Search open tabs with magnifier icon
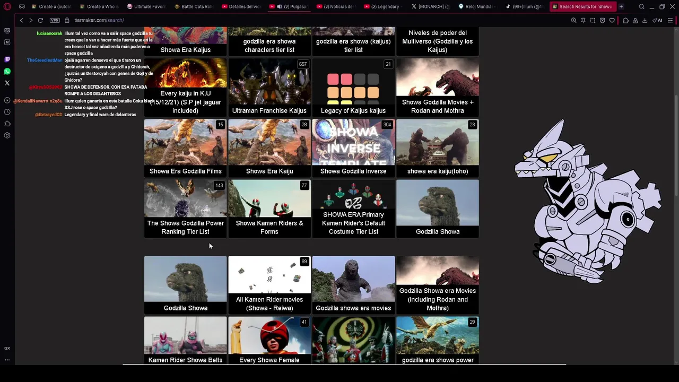 pos(641,6)
